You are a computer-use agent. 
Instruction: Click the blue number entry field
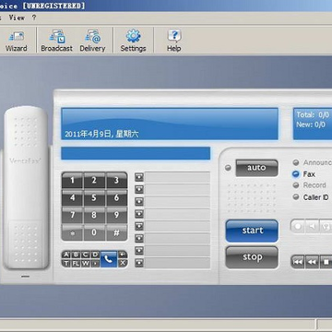(x=136, y=153)
